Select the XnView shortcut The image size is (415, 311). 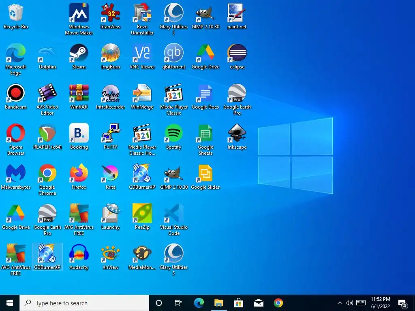pyautogui.click(x=110, y=257)
